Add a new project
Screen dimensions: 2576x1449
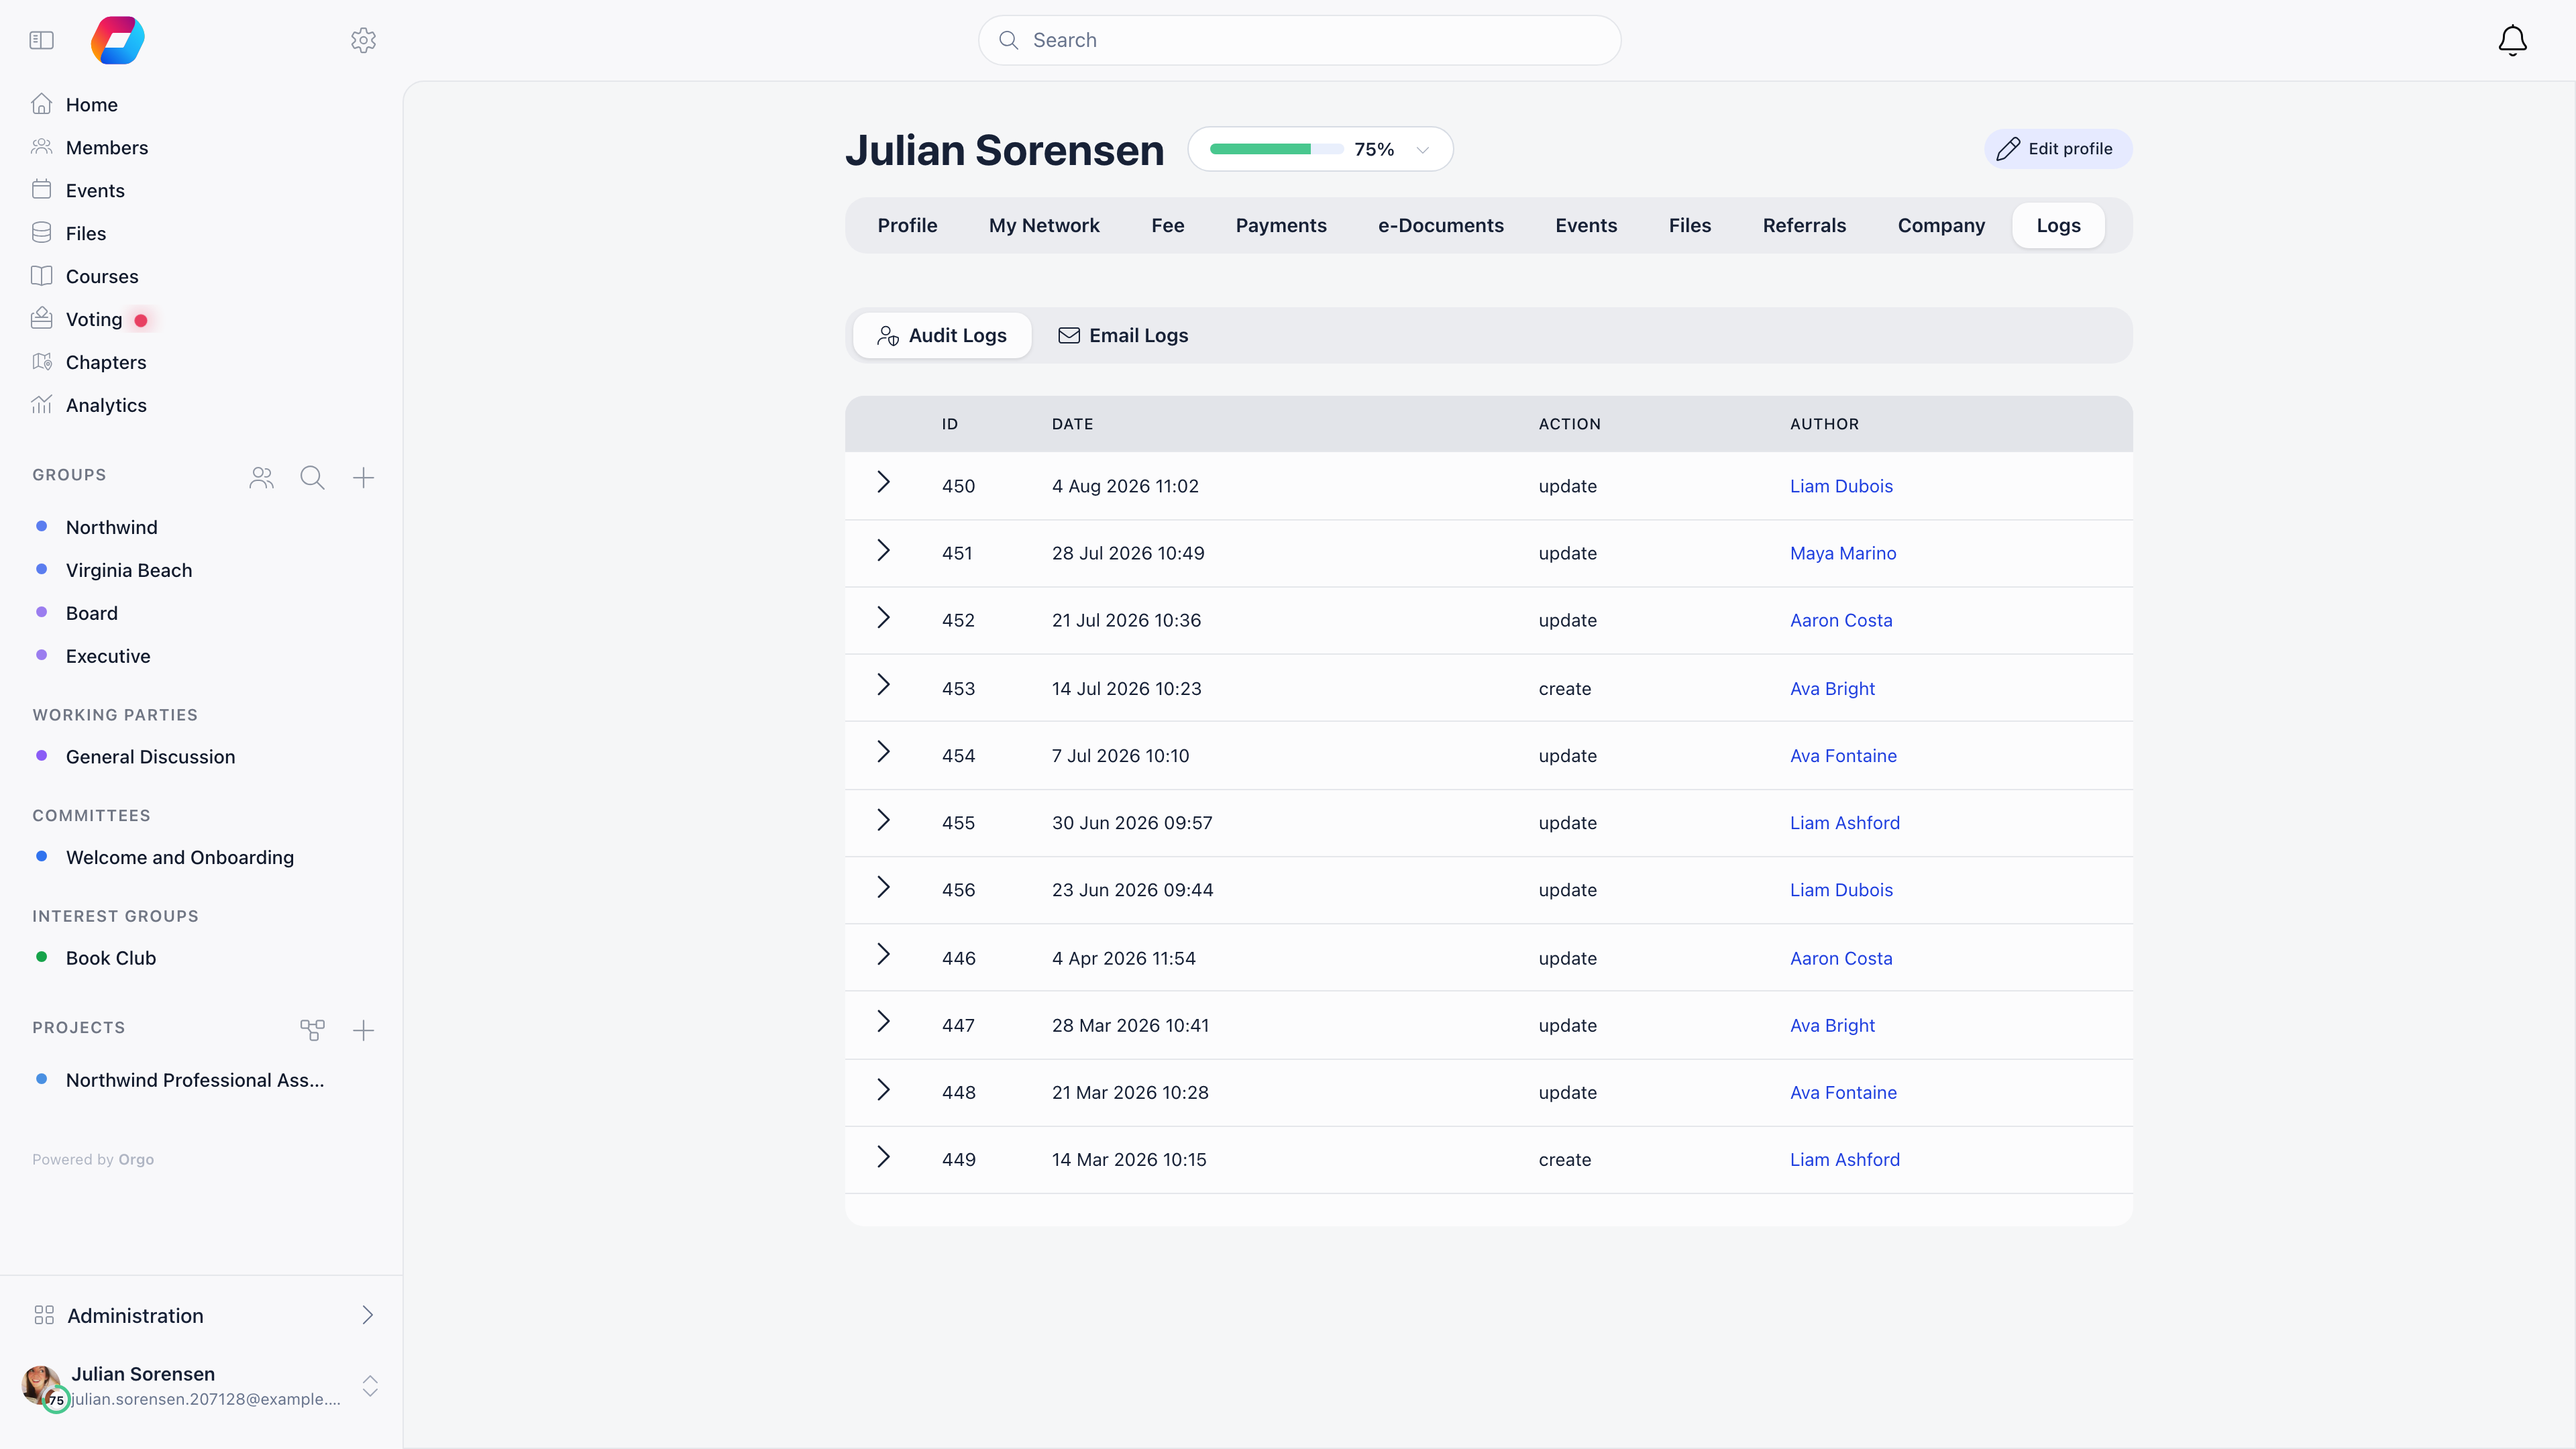click(x=363, y=1030)
